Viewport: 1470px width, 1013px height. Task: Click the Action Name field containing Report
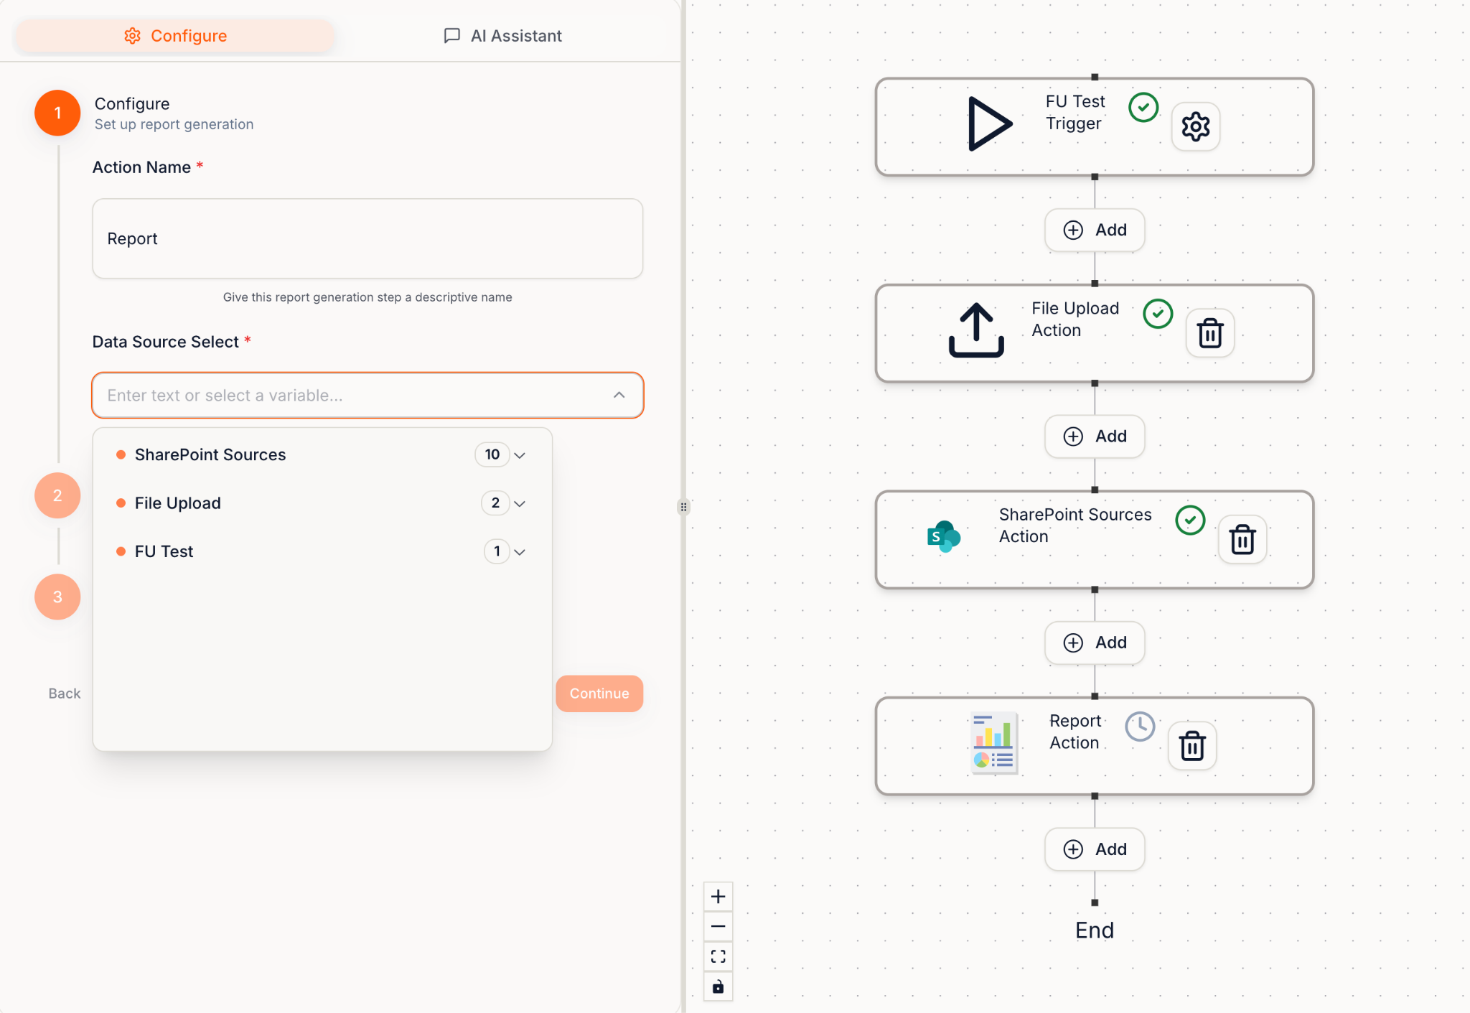tap(367, 238)
